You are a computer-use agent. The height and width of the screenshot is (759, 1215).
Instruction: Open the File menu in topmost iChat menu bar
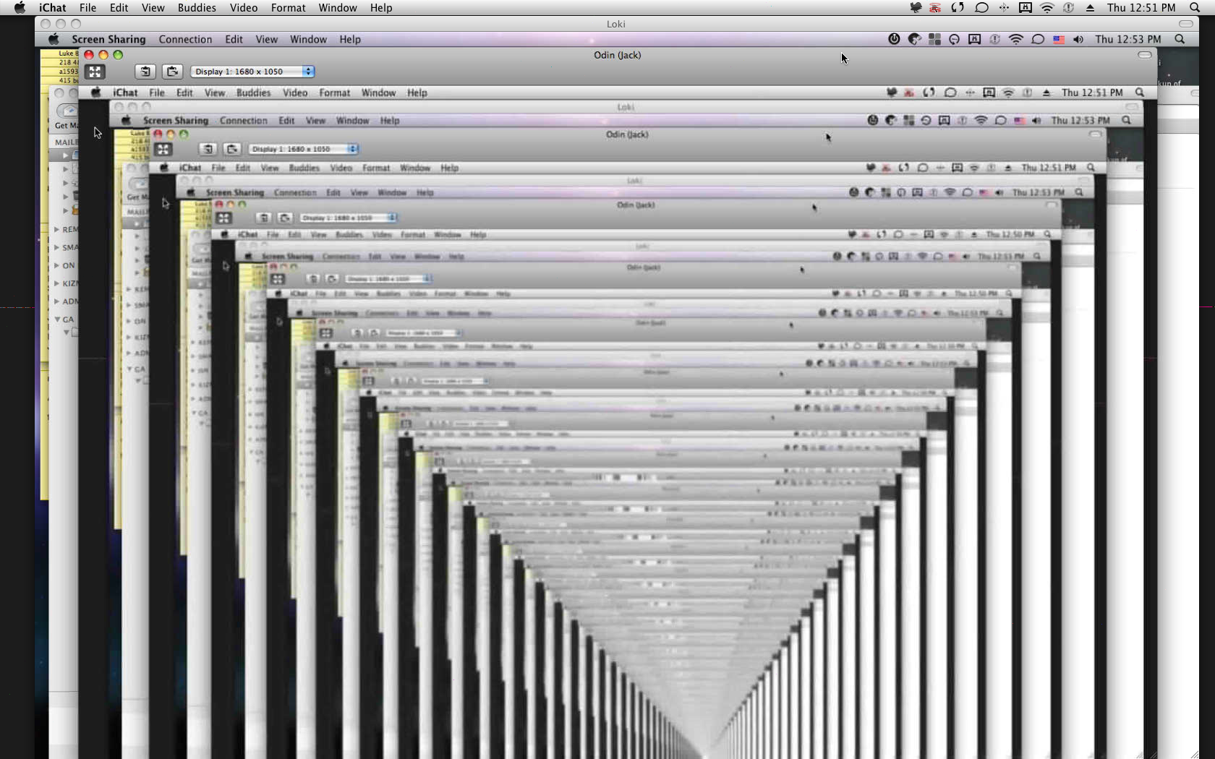[88, 8]
